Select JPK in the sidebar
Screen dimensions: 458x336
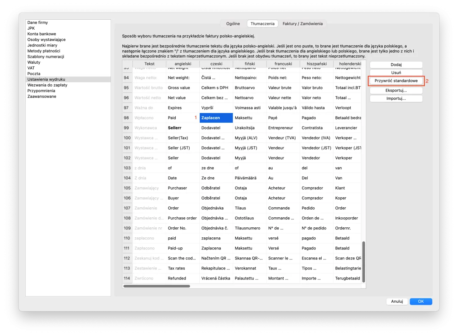click(x=68, y=28)
